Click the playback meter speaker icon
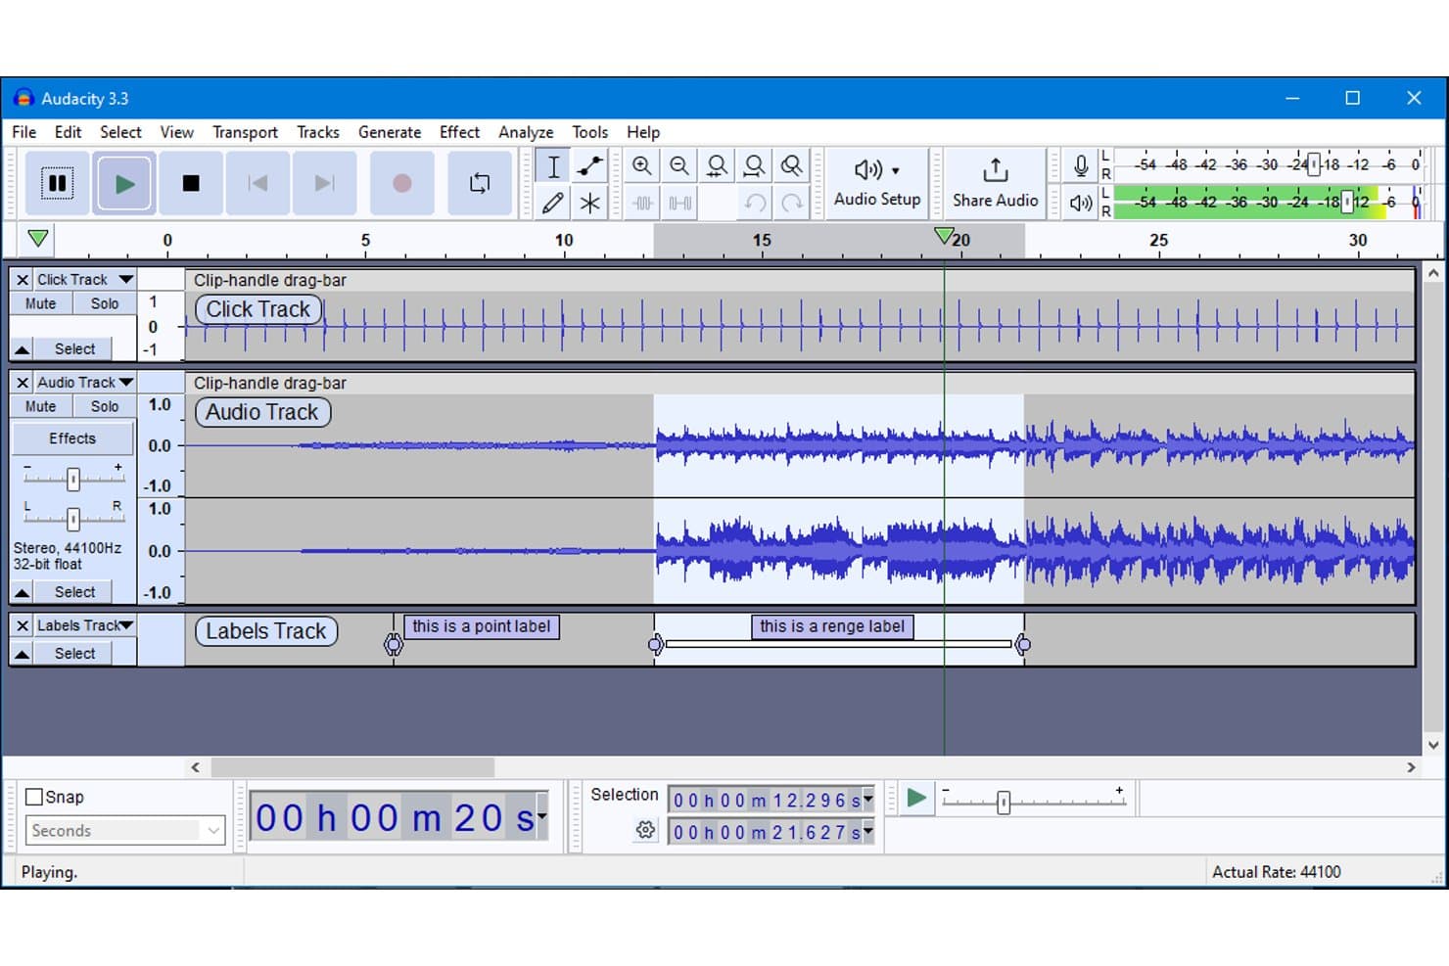1449x966 pixels. click(1081, 203)
